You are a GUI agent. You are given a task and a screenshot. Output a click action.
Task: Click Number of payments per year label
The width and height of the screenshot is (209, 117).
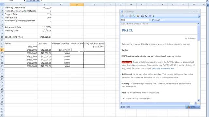click(20, 21)
